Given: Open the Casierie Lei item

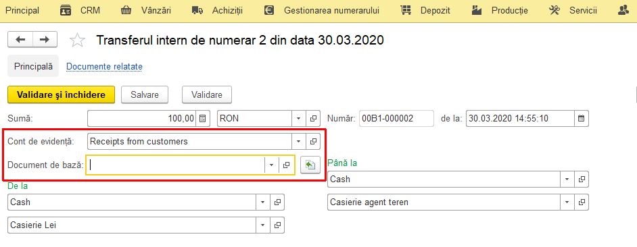Looking at the screenshot, I should click(x=277, y=225).
